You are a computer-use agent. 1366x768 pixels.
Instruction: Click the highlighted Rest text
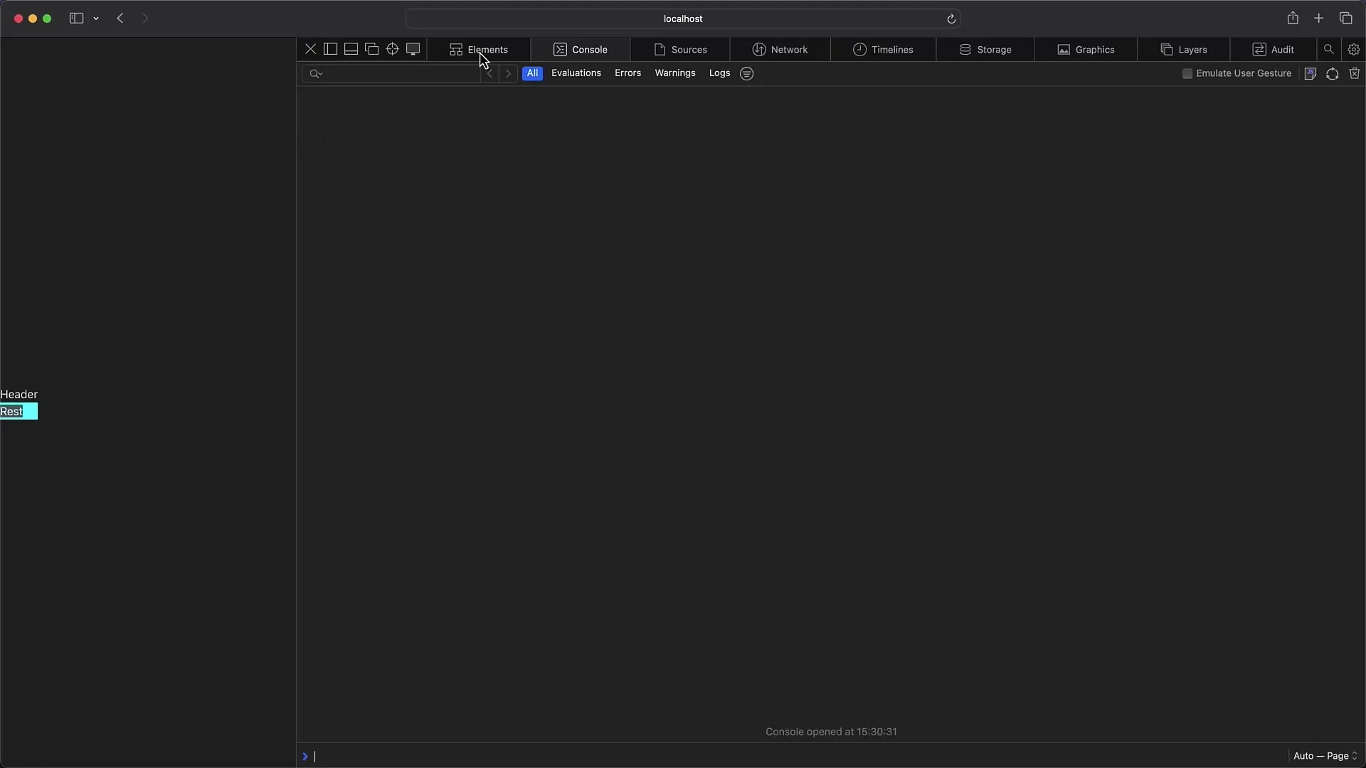(11, 412)
